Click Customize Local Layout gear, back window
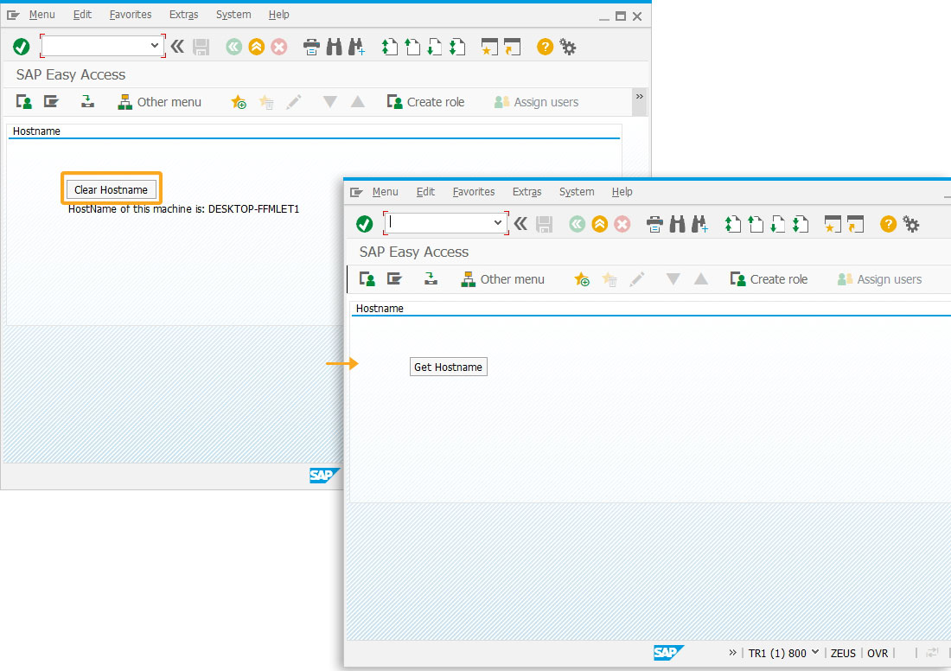This screenshot has width=951, height=671. (568, 47)
